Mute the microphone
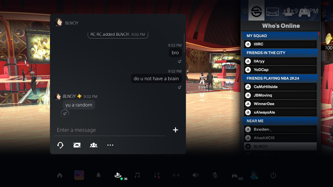Screen dimensions: 333x187 click(x=215, y=175)
